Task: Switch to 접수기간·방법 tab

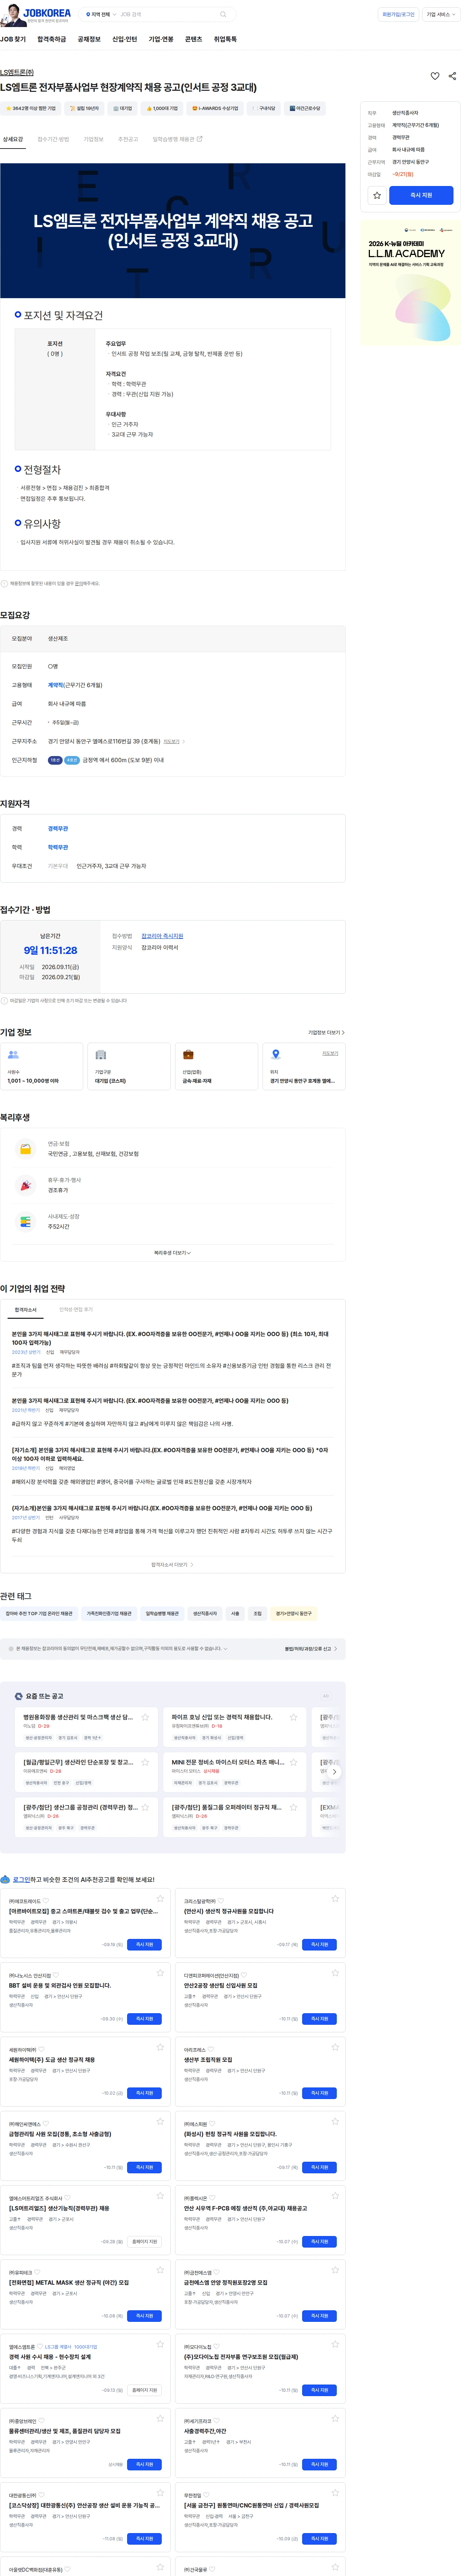Action: click(x=53, y=139)
